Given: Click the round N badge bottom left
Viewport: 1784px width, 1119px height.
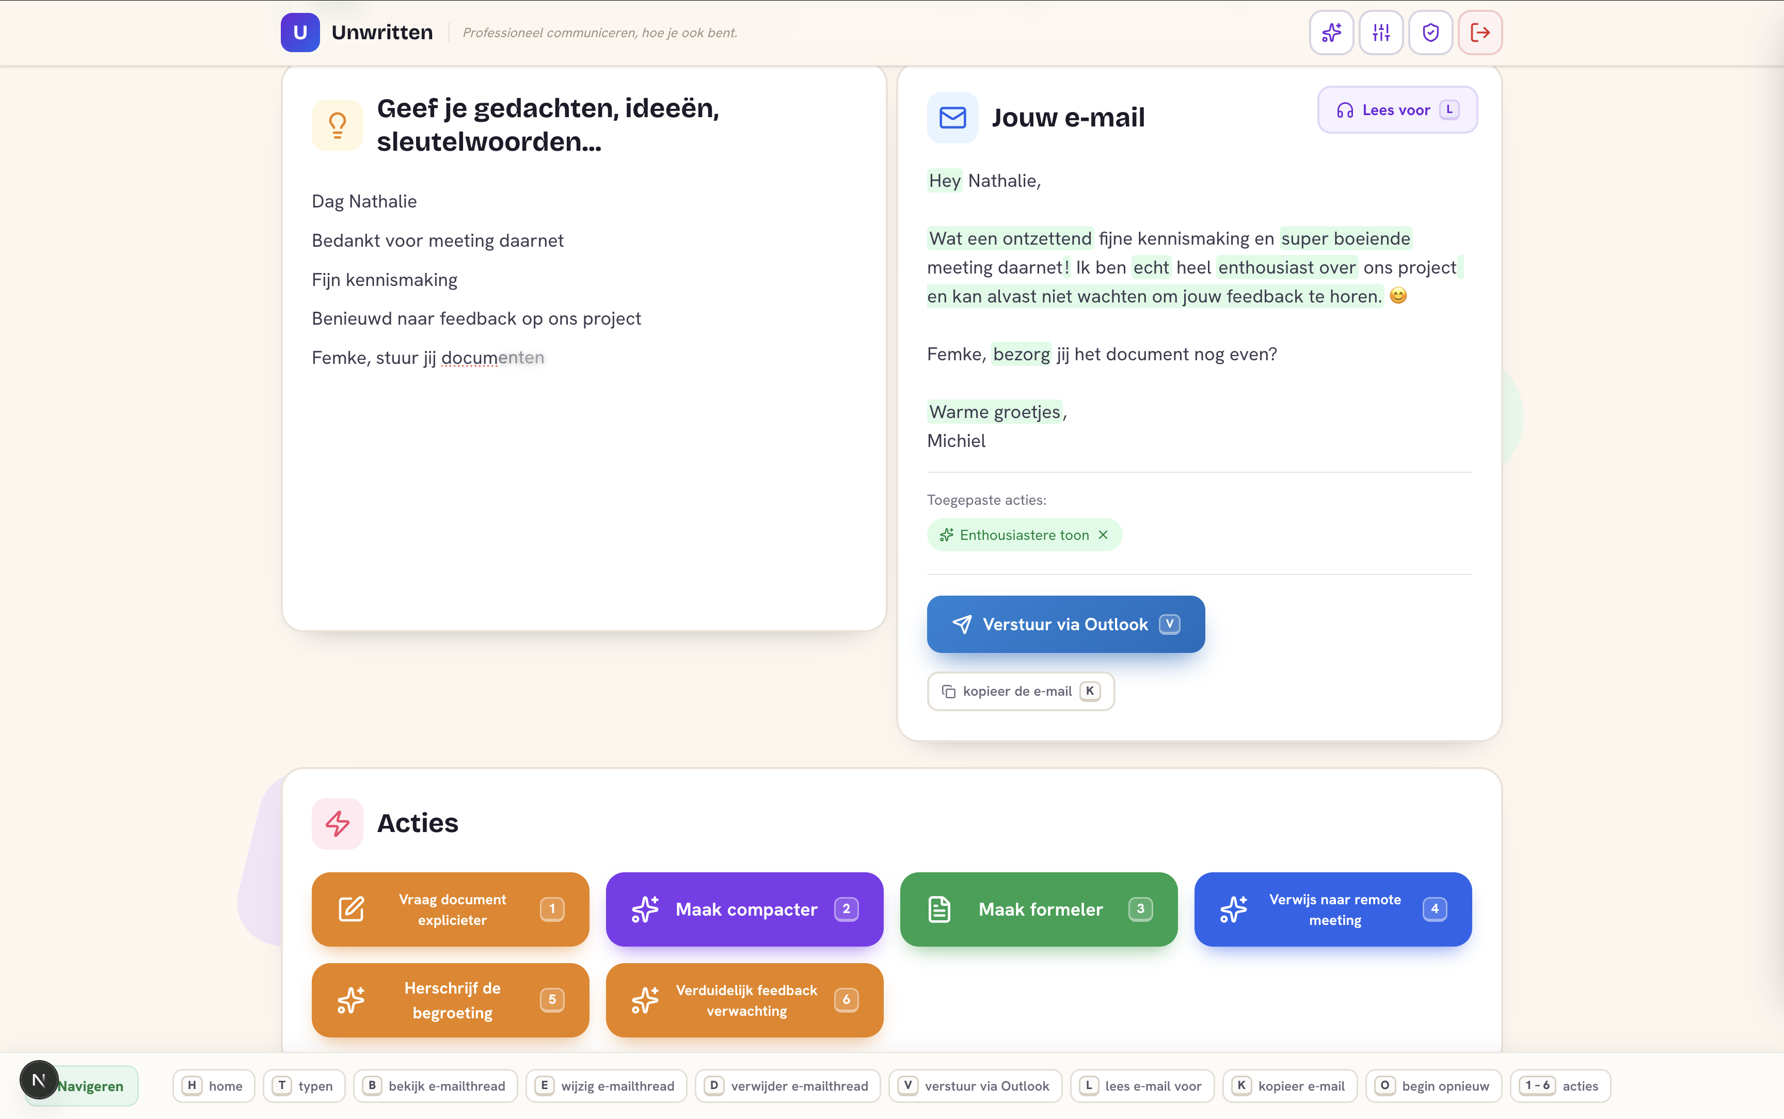Looking at the screenshot, I should (39, 1080).
